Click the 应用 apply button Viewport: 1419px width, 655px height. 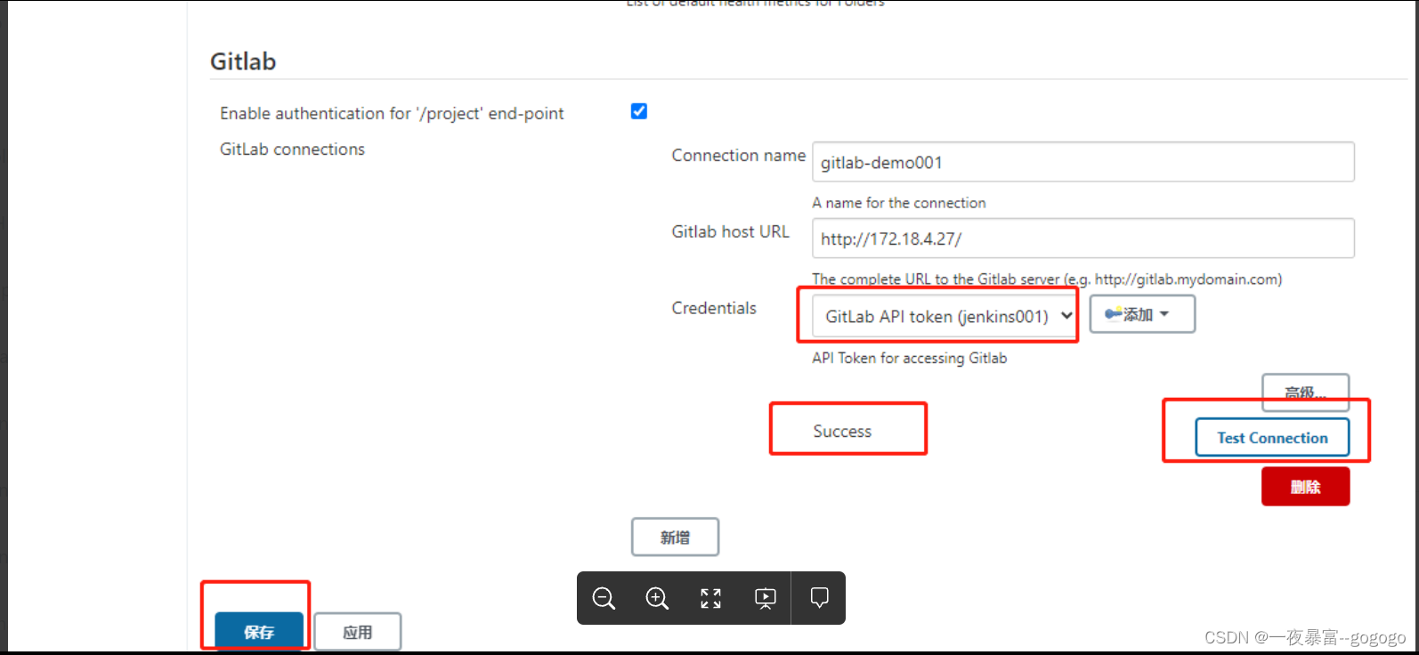tap(358, 632)
